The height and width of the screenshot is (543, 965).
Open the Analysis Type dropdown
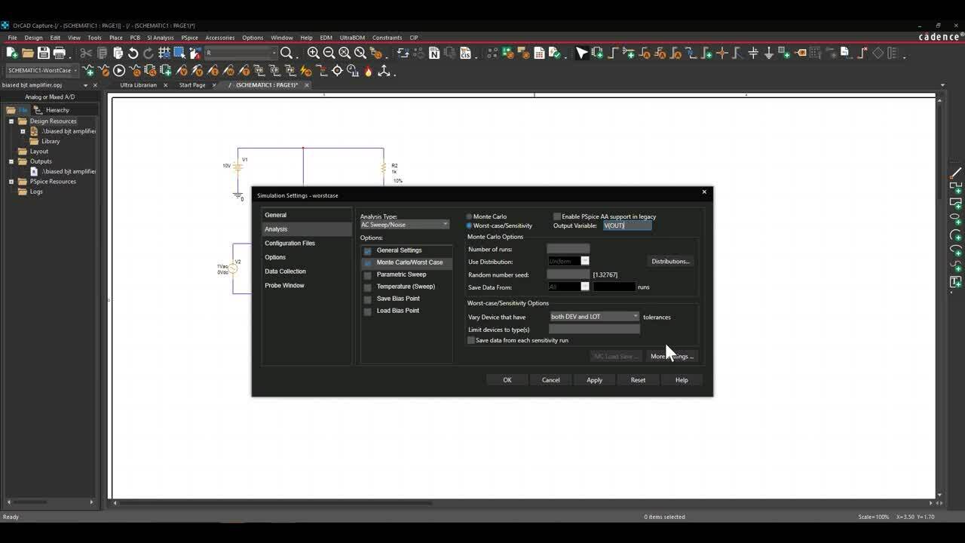coord(444,224)
